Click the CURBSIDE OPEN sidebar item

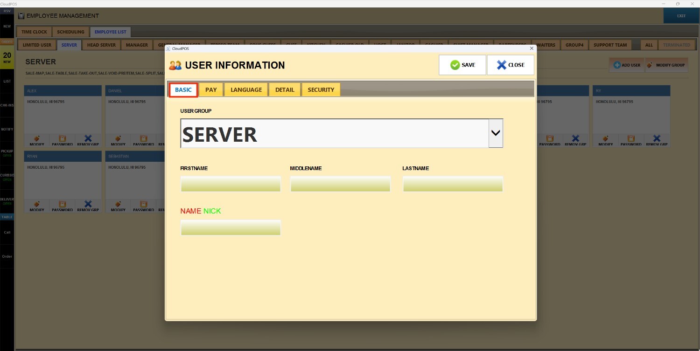pos(7,177)
